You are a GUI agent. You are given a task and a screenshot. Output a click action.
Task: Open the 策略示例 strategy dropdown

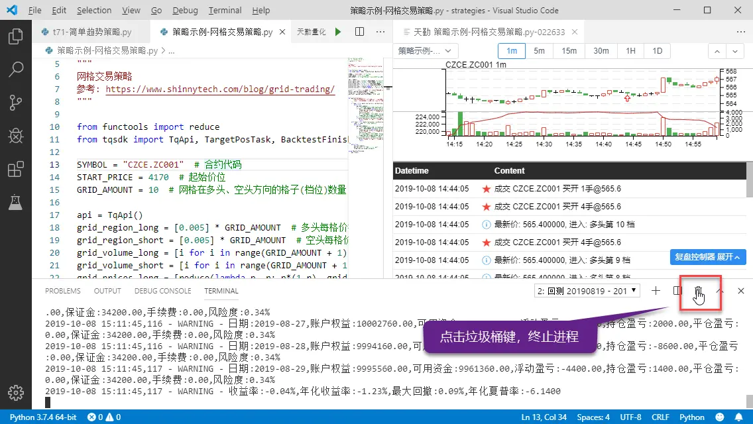[x=426, y=51]
